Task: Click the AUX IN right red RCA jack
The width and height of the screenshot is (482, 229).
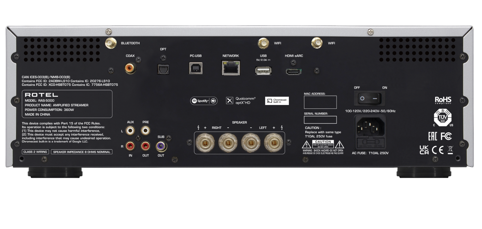Action: (x=130, y=146)
